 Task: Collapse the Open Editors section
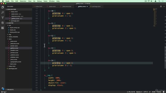[x=11, y=9]
